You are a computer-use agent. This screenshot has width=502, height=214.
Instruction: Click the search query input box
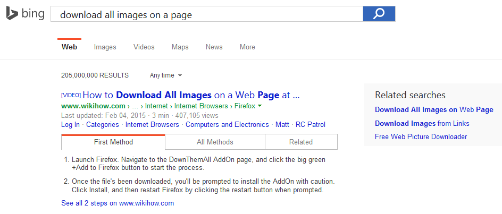point(206,14)
